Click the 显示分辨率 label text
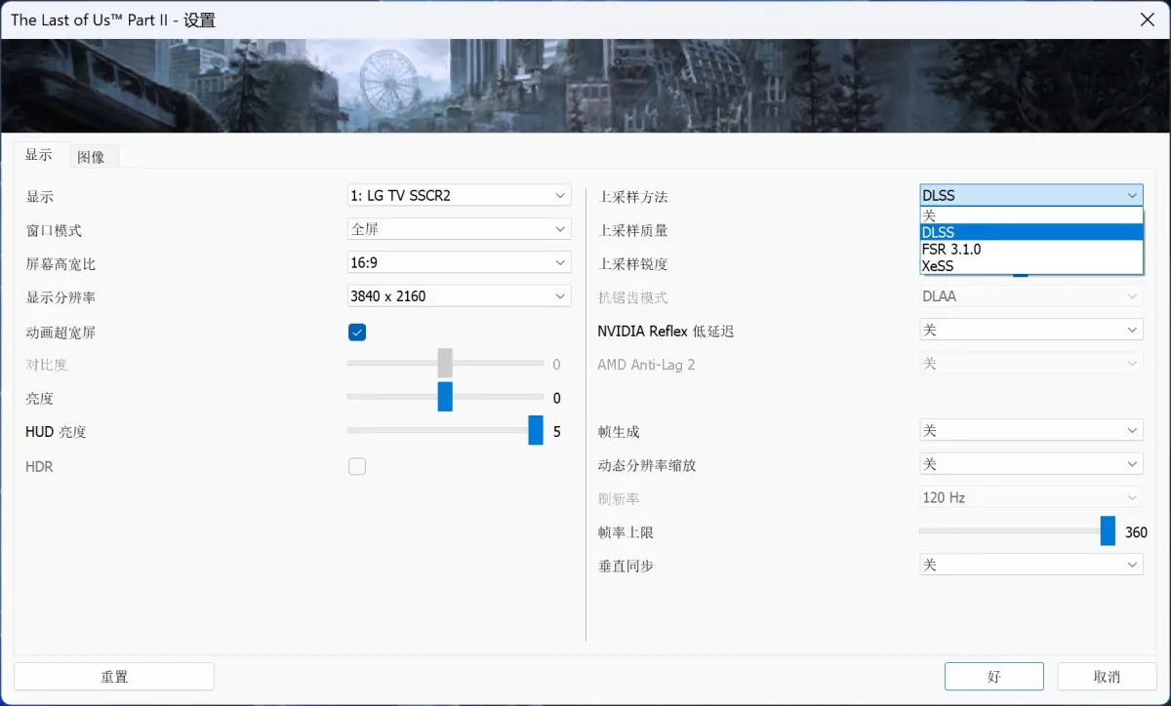 pyautogui.click(x=61, y=297)
